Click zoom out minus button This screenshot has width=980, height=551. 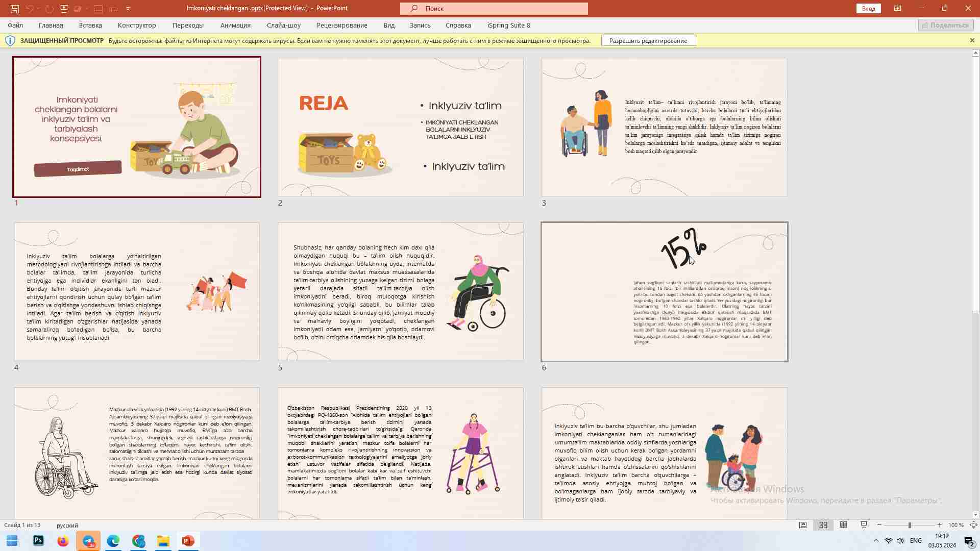coord(879,525)
